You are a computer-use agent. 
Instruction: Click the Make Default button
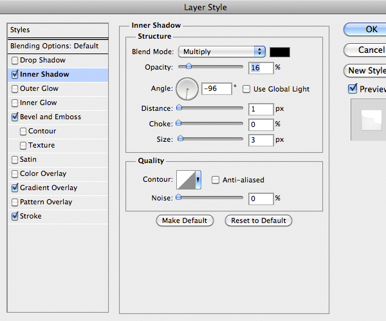(185, 220)
